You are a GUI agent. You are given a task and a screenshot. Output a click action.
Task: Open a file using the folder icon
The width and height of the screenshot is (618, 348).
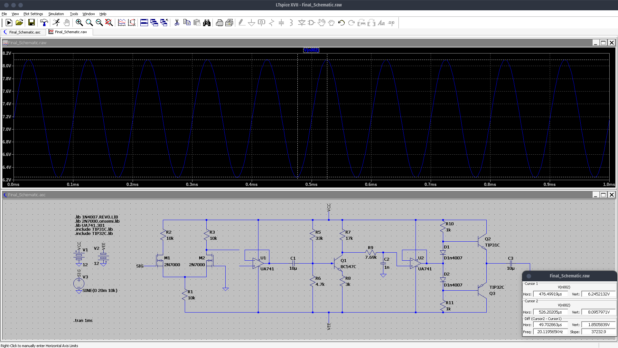point(19,23)
